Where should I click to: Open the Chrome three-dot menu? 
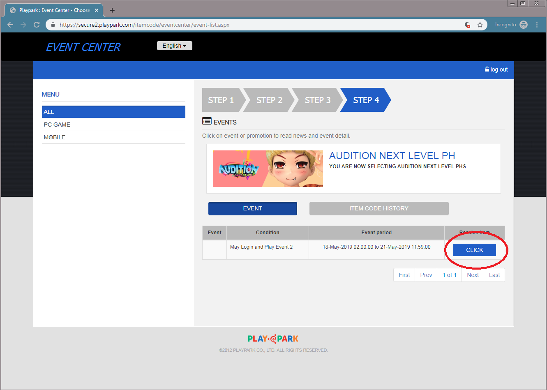537,25
